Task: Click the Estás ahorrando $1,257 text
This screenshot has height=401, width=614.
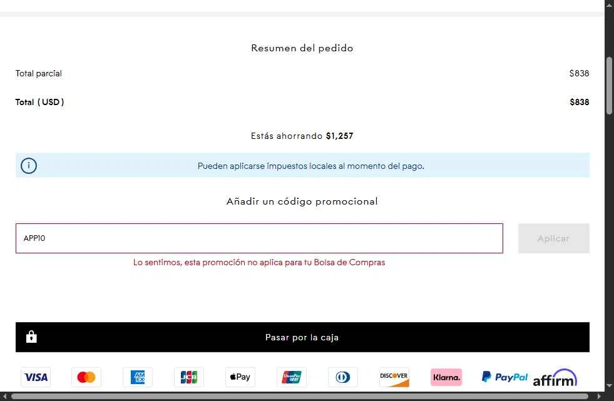Action: [x=302, y=136]
